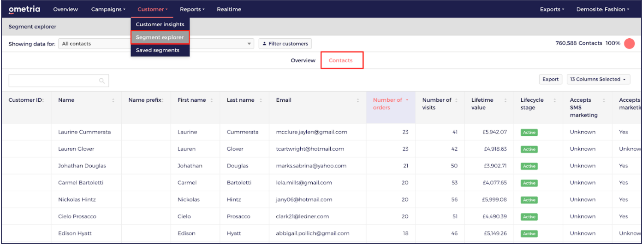
Task: Click email jany06@hotmail.com
Action: point(304,199)
